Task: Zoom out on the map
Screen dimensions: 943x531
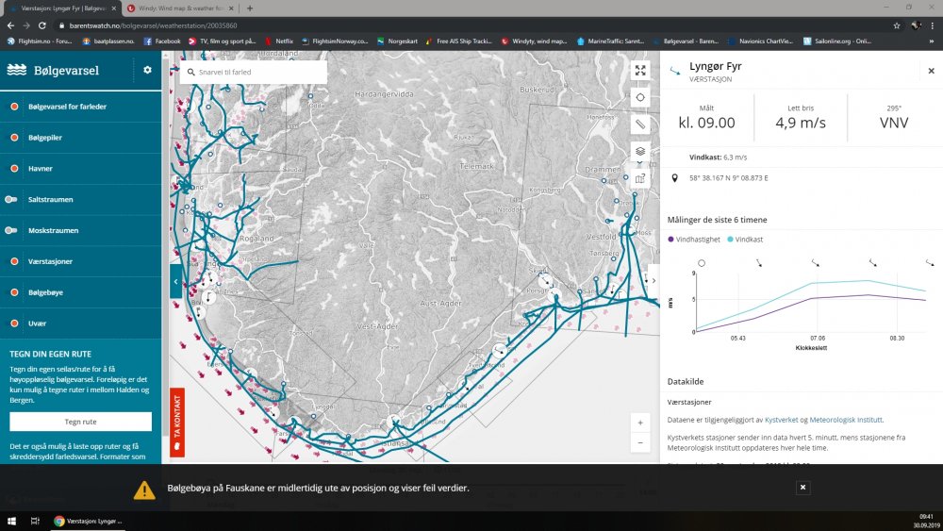Action: (640, 443)
